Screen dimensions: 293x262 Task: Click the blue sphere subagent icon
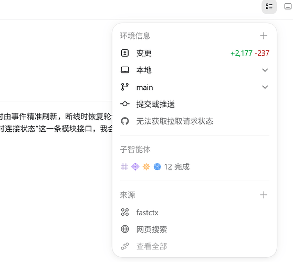pyautogui.click(x=157, y=166)
